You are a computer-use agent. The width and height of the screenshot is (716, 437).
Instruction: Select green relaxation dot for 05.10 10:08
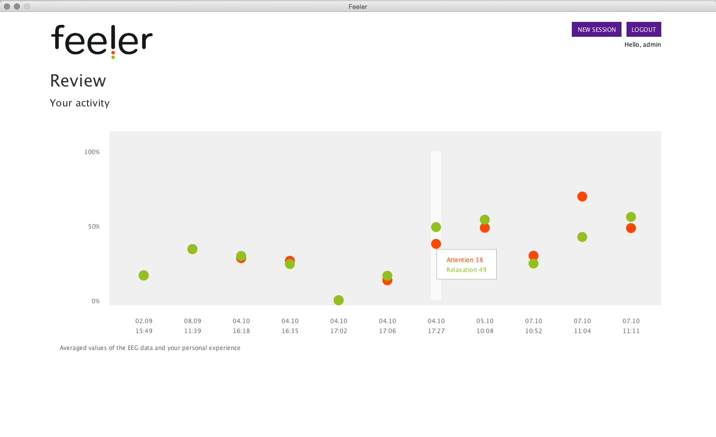point(485,219)
